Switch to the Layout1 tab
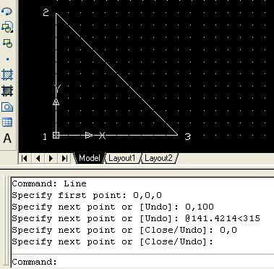The image size is (274, 269). point(122,158)
